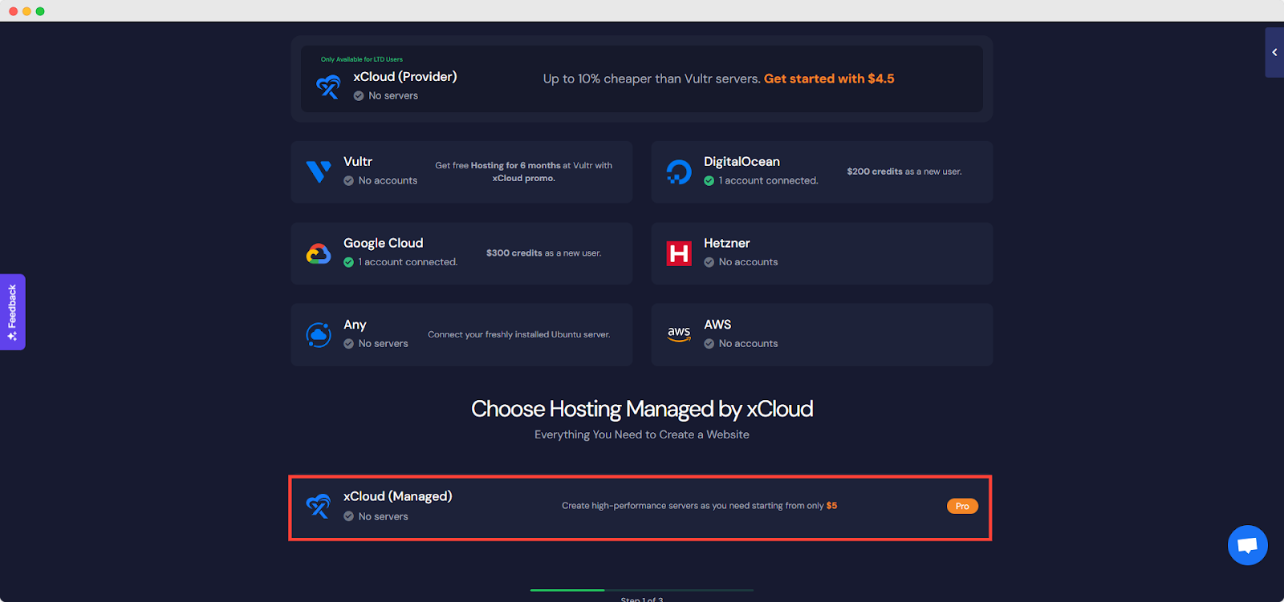Click the Hetzner red H logo

(679, 253)
